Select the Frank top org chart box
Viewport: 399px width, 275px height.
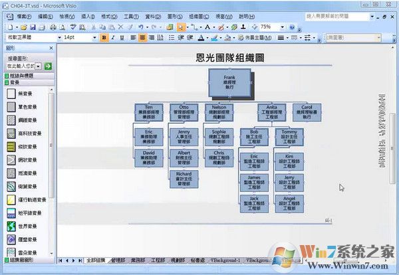pyautogui.click(x=229, y=82)
